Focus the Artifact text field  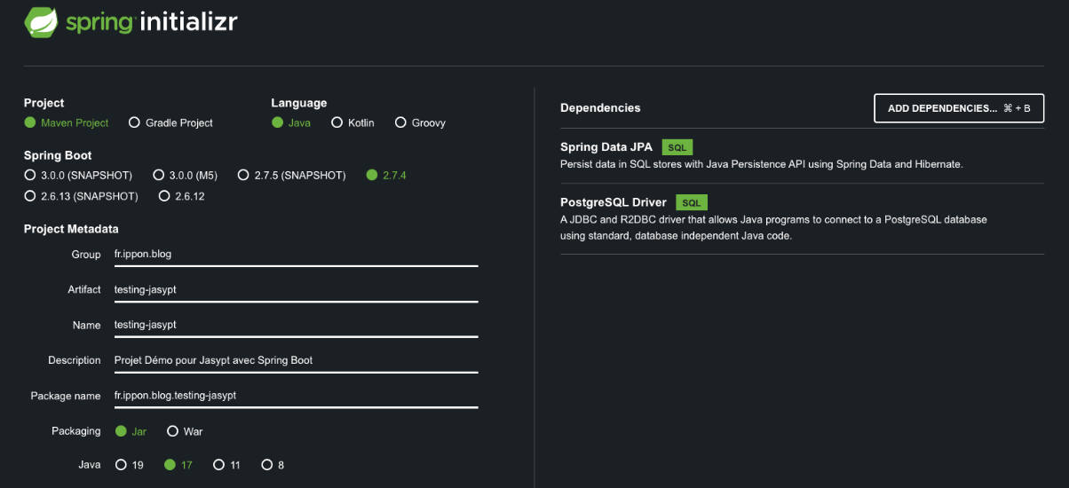click(296, 290)
